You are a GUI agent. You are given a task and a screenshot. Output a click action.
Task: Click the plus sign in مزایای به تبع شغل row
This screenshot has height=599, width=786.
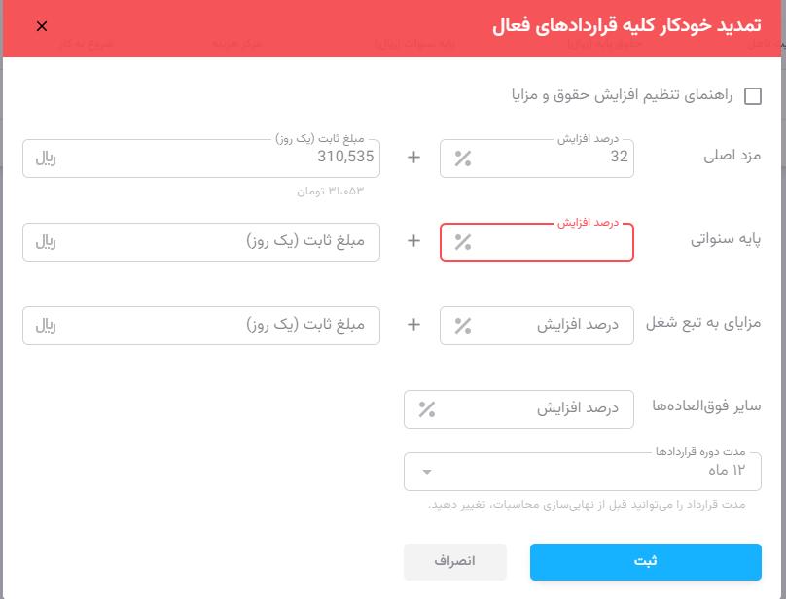pyautogui.click(x=413, y=325)
